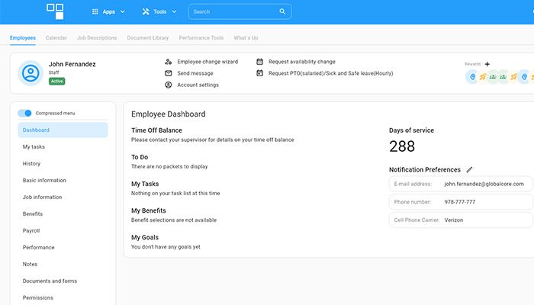Request PTO or Sick and Safe leave
The width and height of the screenshot is (534, 305).
[x=330, y=73]
